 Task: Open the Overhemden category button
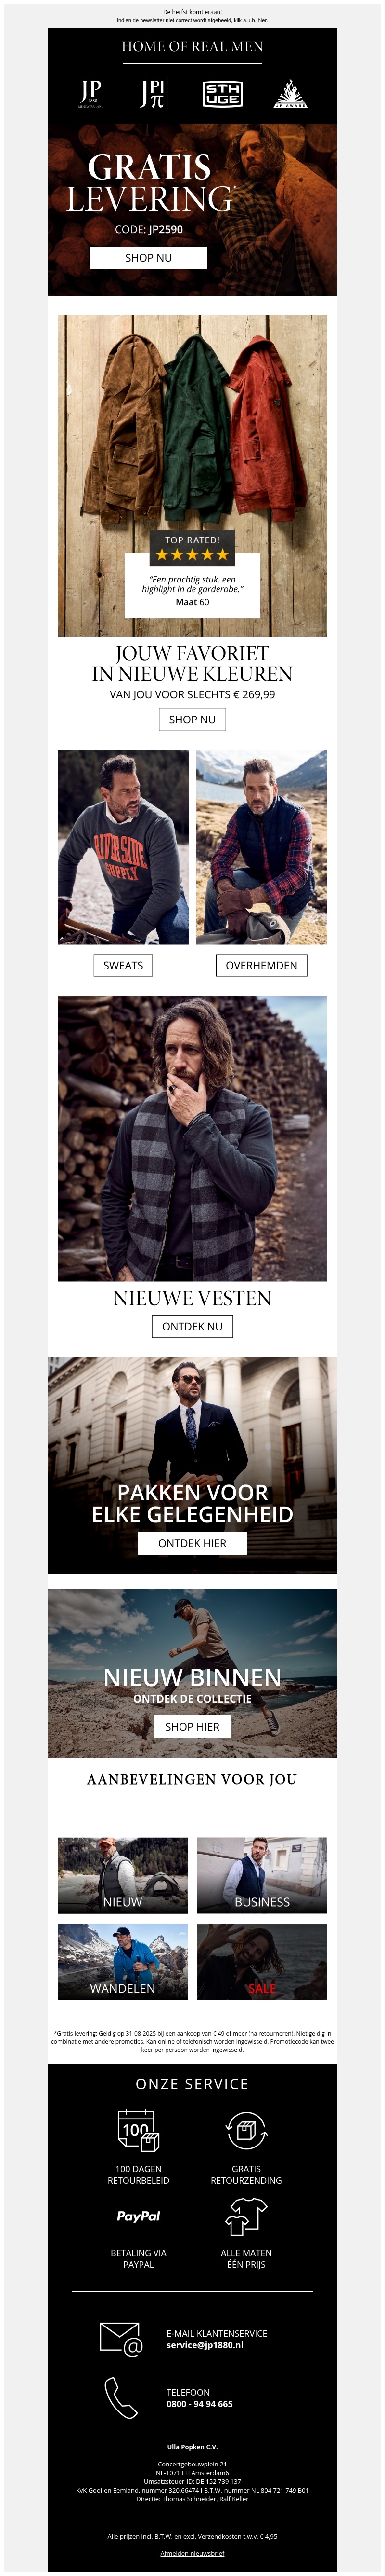(x=261, y=965)
